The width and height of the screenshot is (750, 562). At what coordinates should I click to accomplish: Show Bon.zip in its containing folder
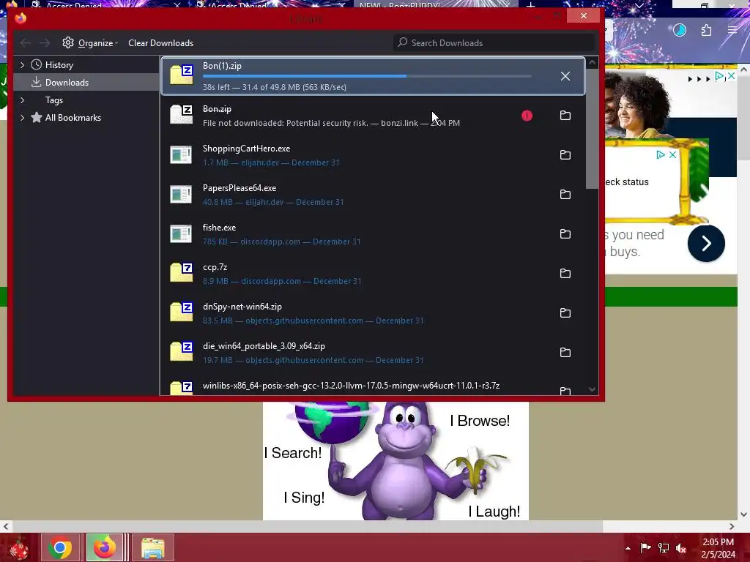[x=565, y=115]
